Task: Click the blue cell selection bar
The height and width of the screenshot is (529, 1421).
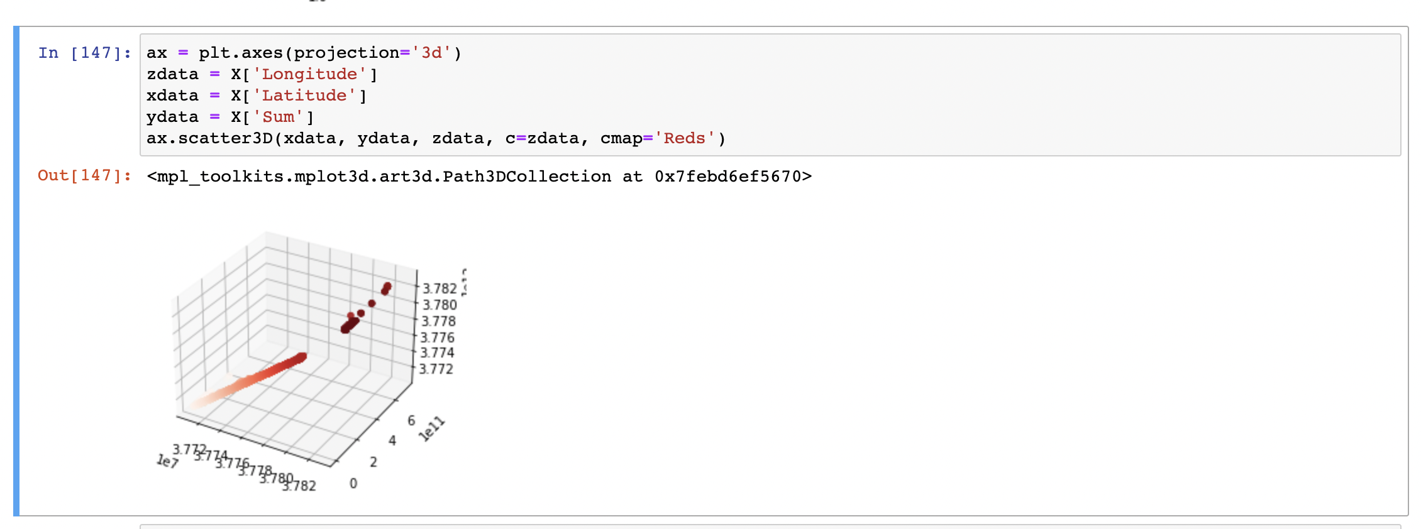Action: [x=16, y=271]
